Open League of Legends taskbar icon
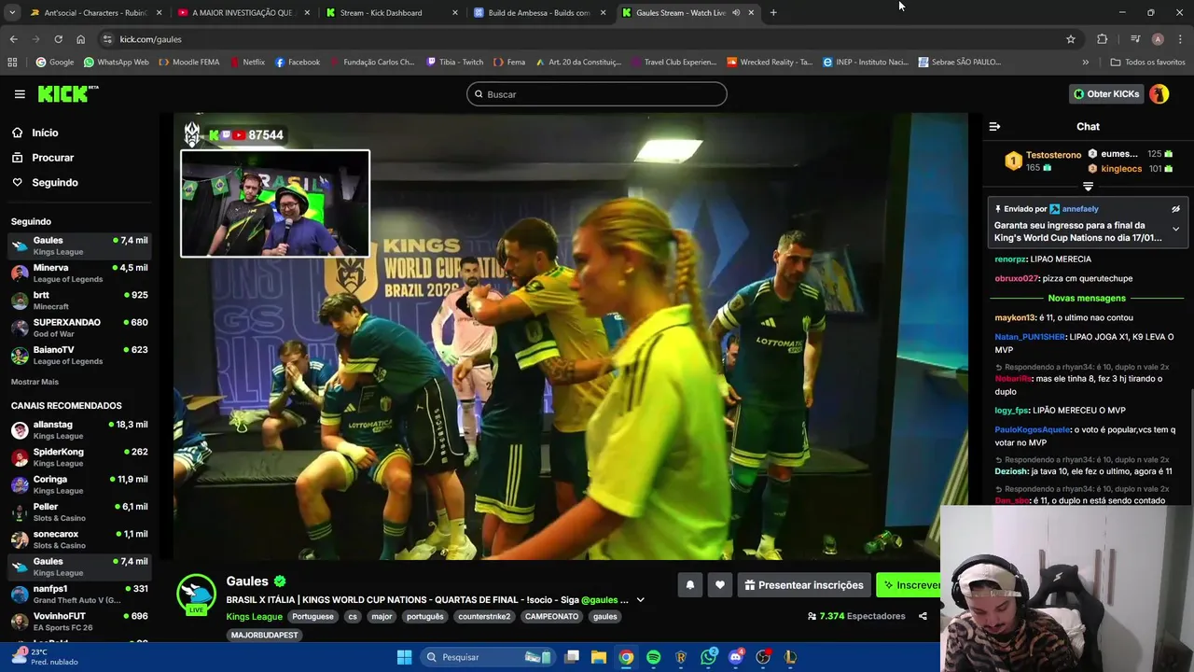Image resolution: width=1194 pixels, height=672 pixels. pyautogui.click(x=790, y=657)
